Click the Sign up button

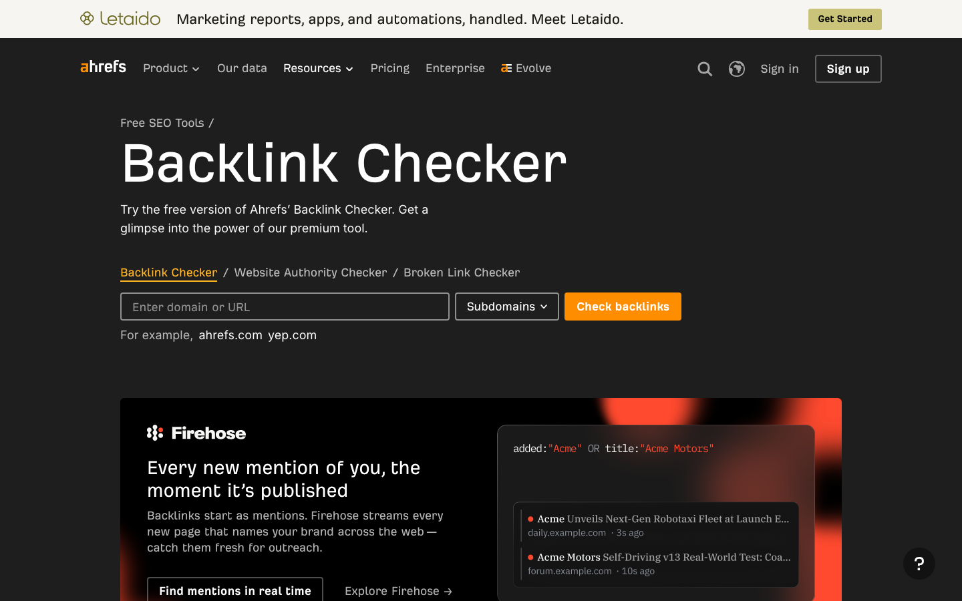coord(848,69)
